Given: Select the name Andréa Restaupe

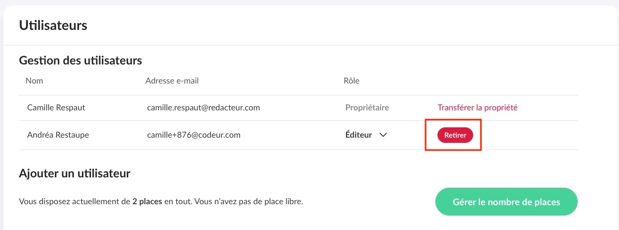Looking at the screenshot, I should (x=58, y=135).
